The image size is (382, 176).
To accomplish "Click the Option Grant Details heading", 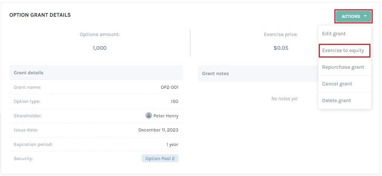I will click(40, 15).
